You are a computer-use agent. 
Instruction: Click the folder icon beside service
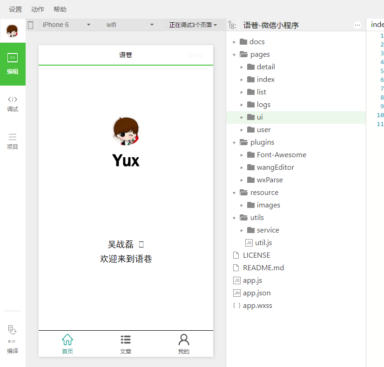click(251, 230)
